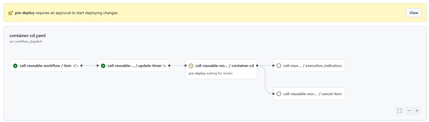
Task: Click the rocket icon in the approval banner
Action: [11, 13]
